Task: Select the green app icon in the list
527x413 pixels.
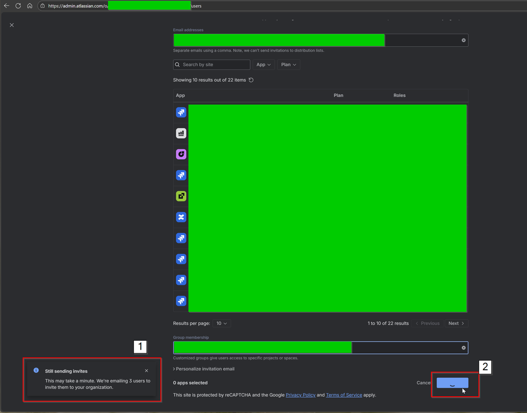Action: [x=181, y=196]
